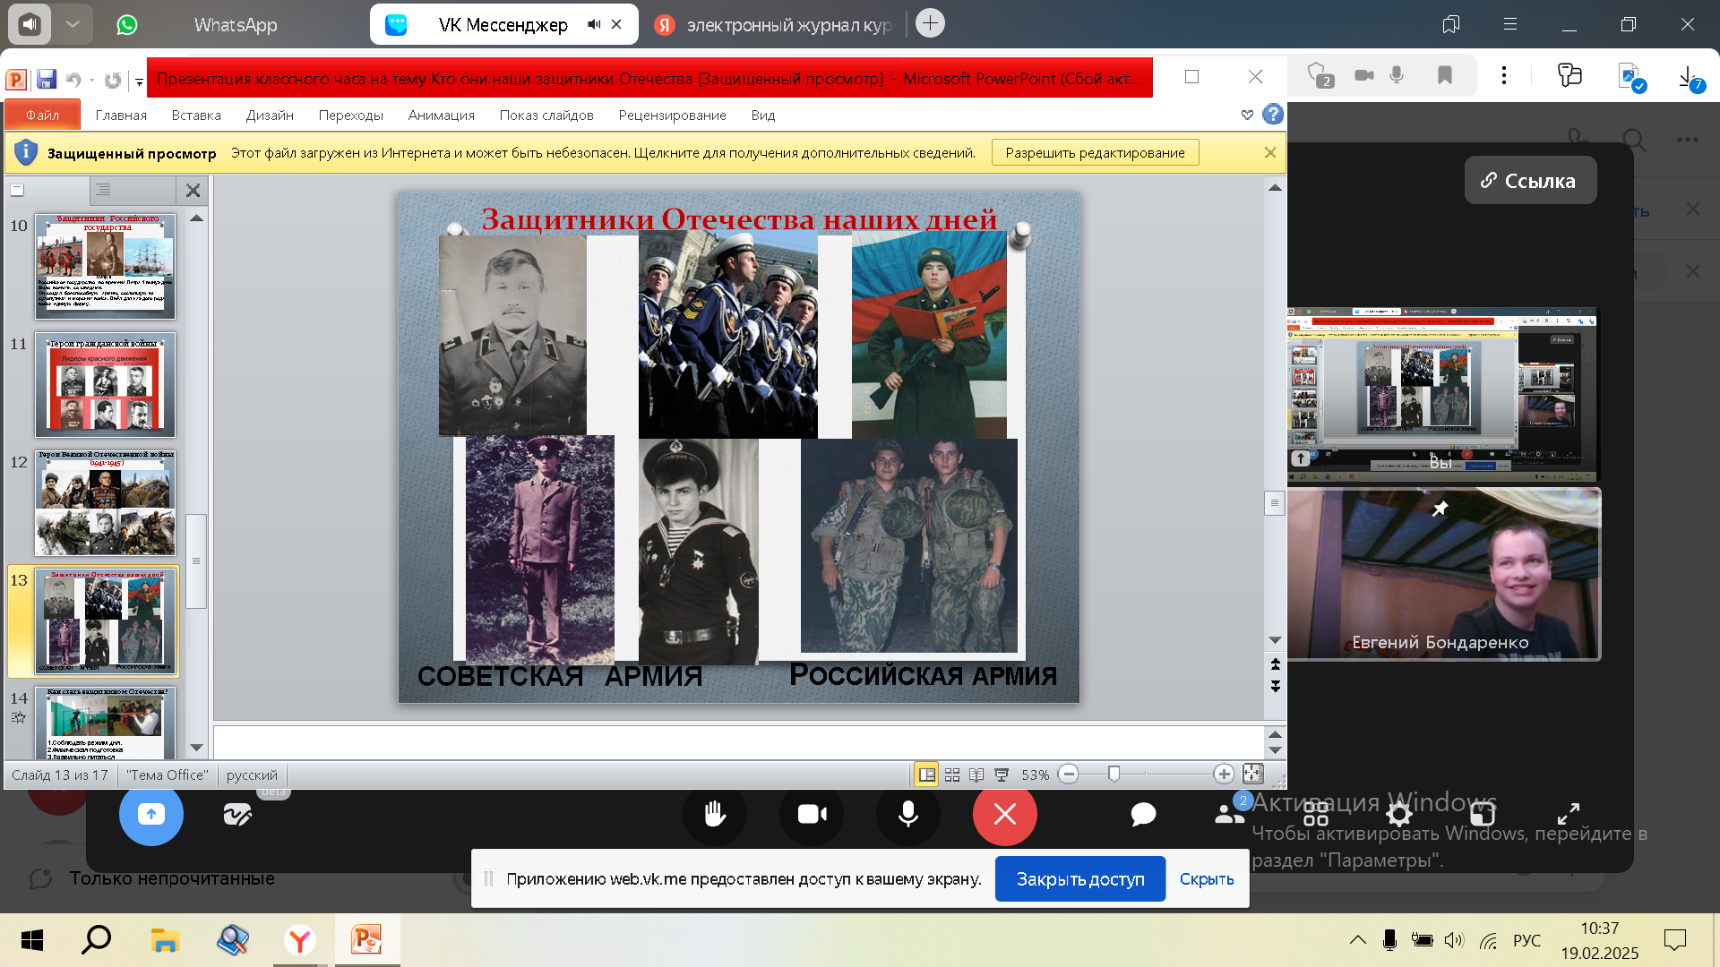Viewport: 1720px width, 967px height.
Task: Select the Outline pane tab
Action: (x=103, y=190)
